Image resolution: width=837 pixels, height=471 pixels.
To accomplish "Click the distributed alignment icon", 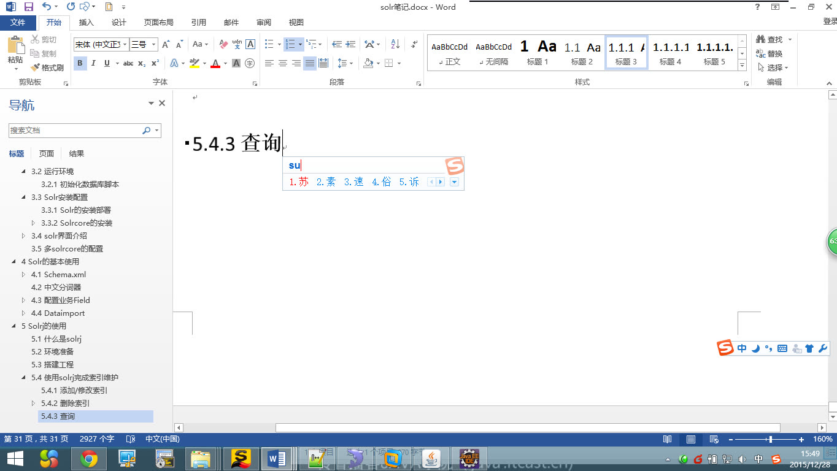I will click(323, 63).
